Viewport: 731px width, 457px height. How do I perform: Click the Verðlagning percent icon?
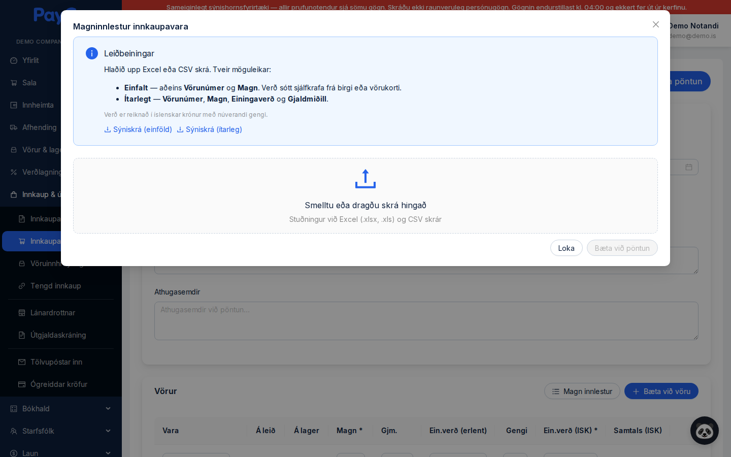click(x=14, y=172)
